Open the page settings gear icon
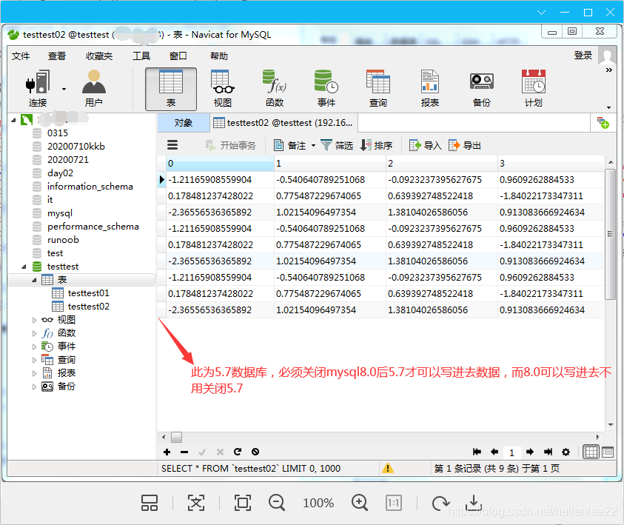The height and width of the screenshot is (525, 624). point(566,452)
